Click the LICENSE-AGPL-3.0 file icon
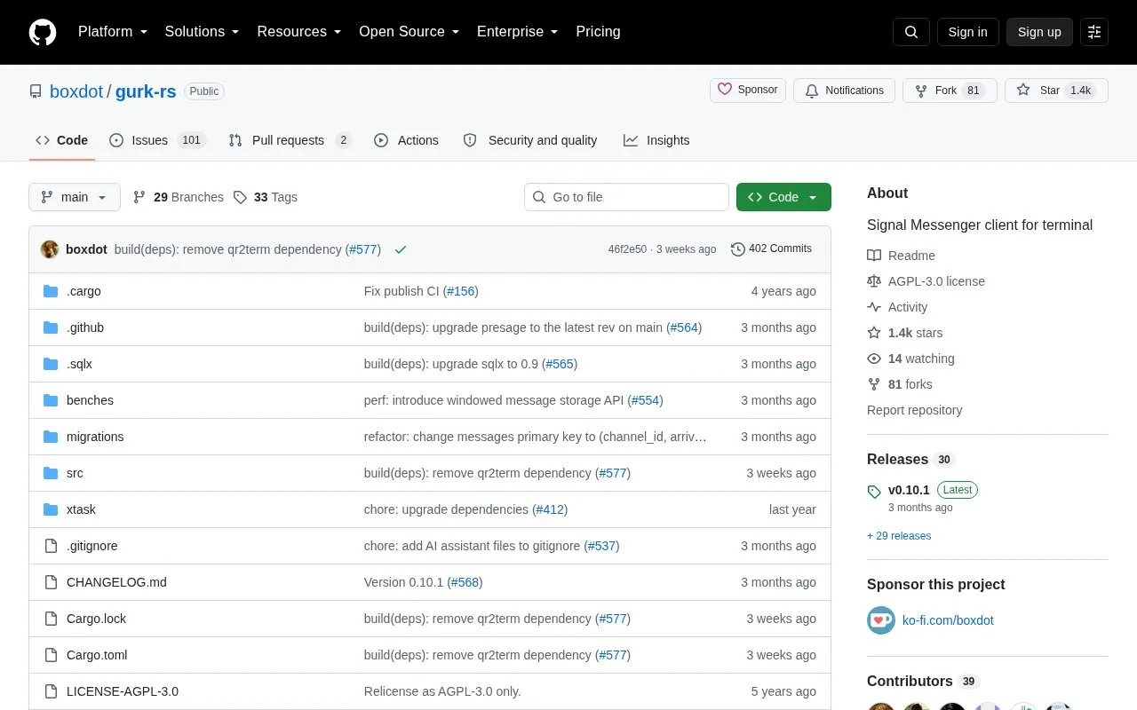1137x710 pixels. coord(51,691)
